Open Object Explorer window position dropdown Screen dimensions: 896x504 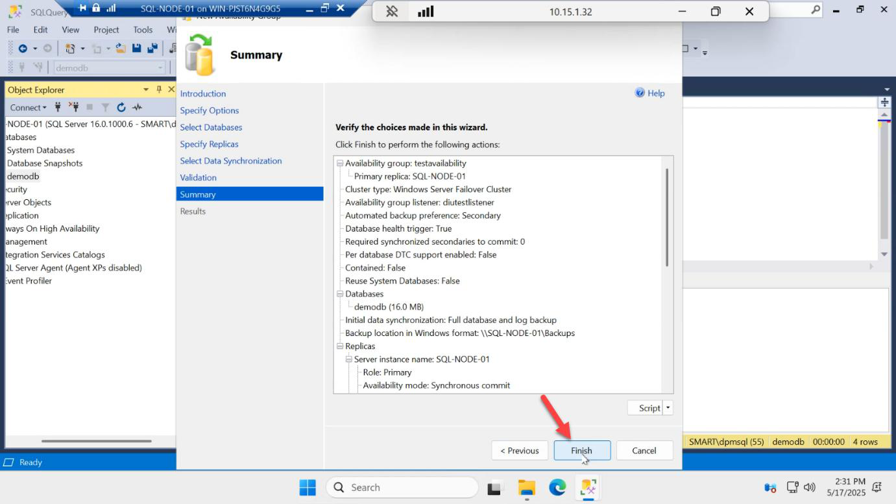(x=147, y=90)
